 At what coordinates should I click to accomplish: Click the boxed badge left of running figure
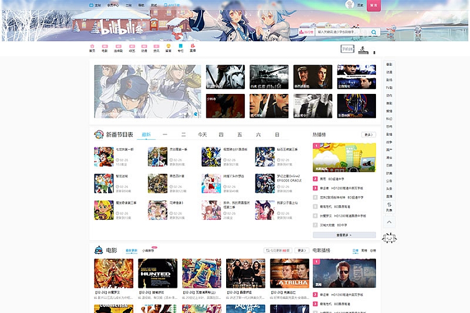pos(347,49)
